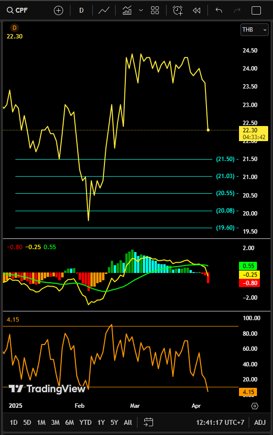This screenshot has width=273, height=435.
Task: Add a symbol to compare
Action: 58,11
